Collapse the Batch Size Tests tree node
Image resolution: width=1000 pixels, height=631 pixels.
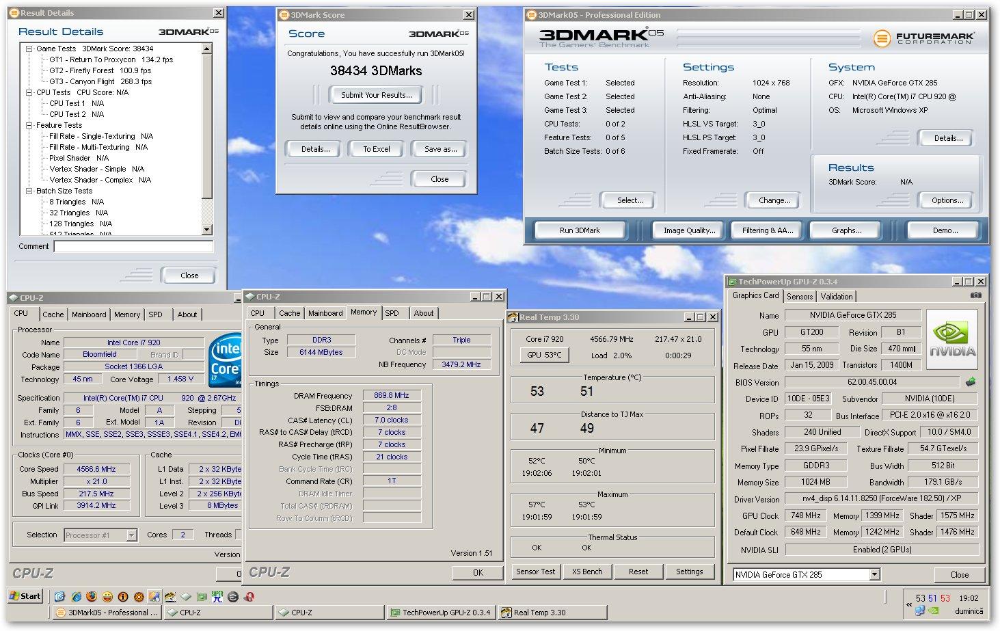pyautogui.click(x=29, y=191)
